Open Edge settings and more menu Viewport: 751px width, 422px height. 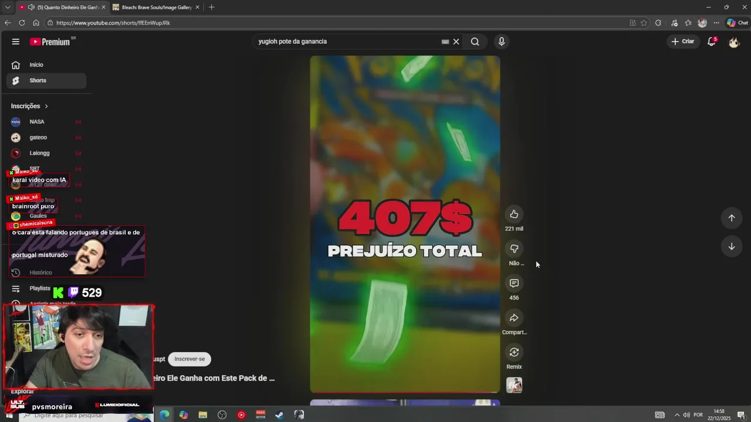point(716,23)
